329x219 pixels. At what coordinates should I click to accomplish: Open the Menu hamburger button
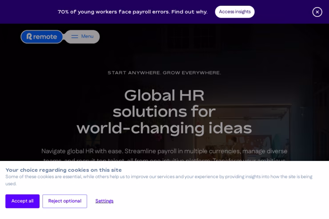(82, 37)
